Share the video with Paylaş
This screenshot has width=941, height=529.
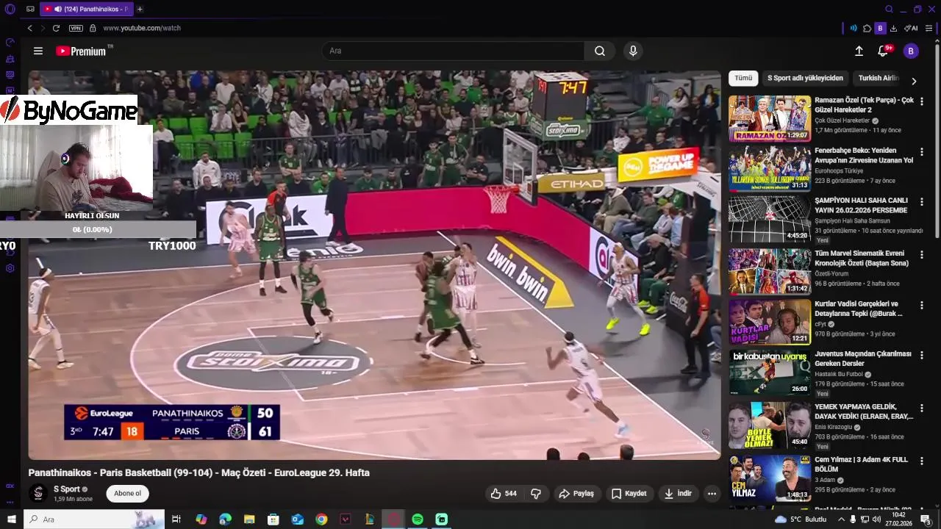(576, 494)
